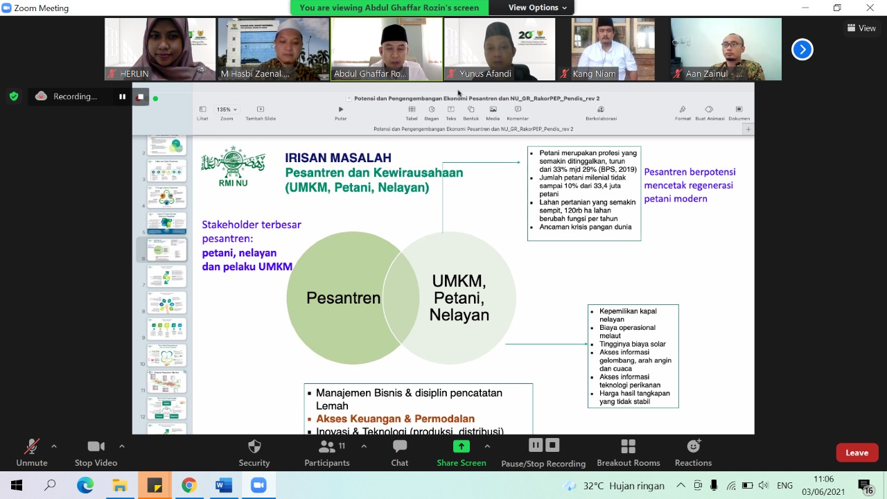The width and height of the screenshot is (887, 499).
Task: Open Breakout Rooms
Action: coord(628,447)
